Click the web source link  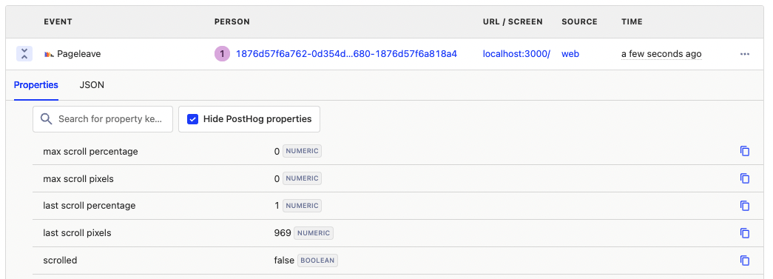[x=570, y=54]
